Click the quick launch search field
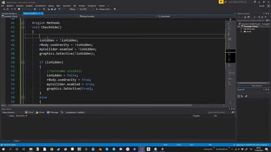The image size is (271, 152). pos(242,2)
